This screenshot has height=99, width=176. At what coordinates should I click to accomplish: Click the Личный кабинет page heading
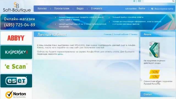coord(52,34)
